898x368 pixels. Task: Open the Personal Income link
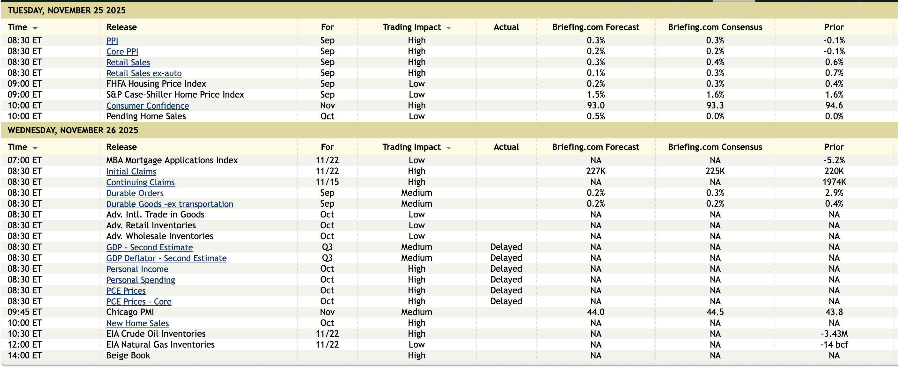[x=137, y=269]
